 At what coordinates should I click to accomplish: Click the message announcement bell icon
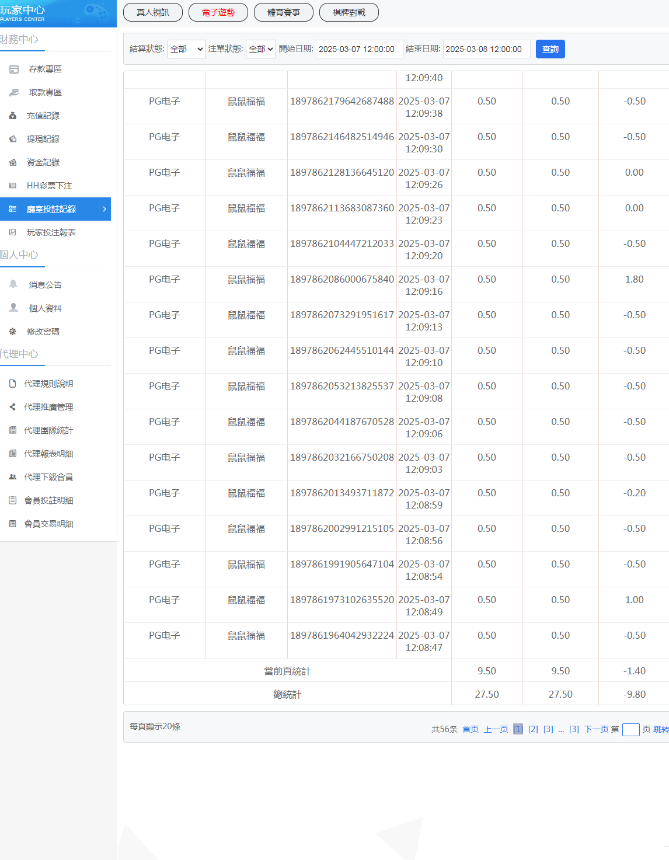pyautogui.click(x=13, y=284)
